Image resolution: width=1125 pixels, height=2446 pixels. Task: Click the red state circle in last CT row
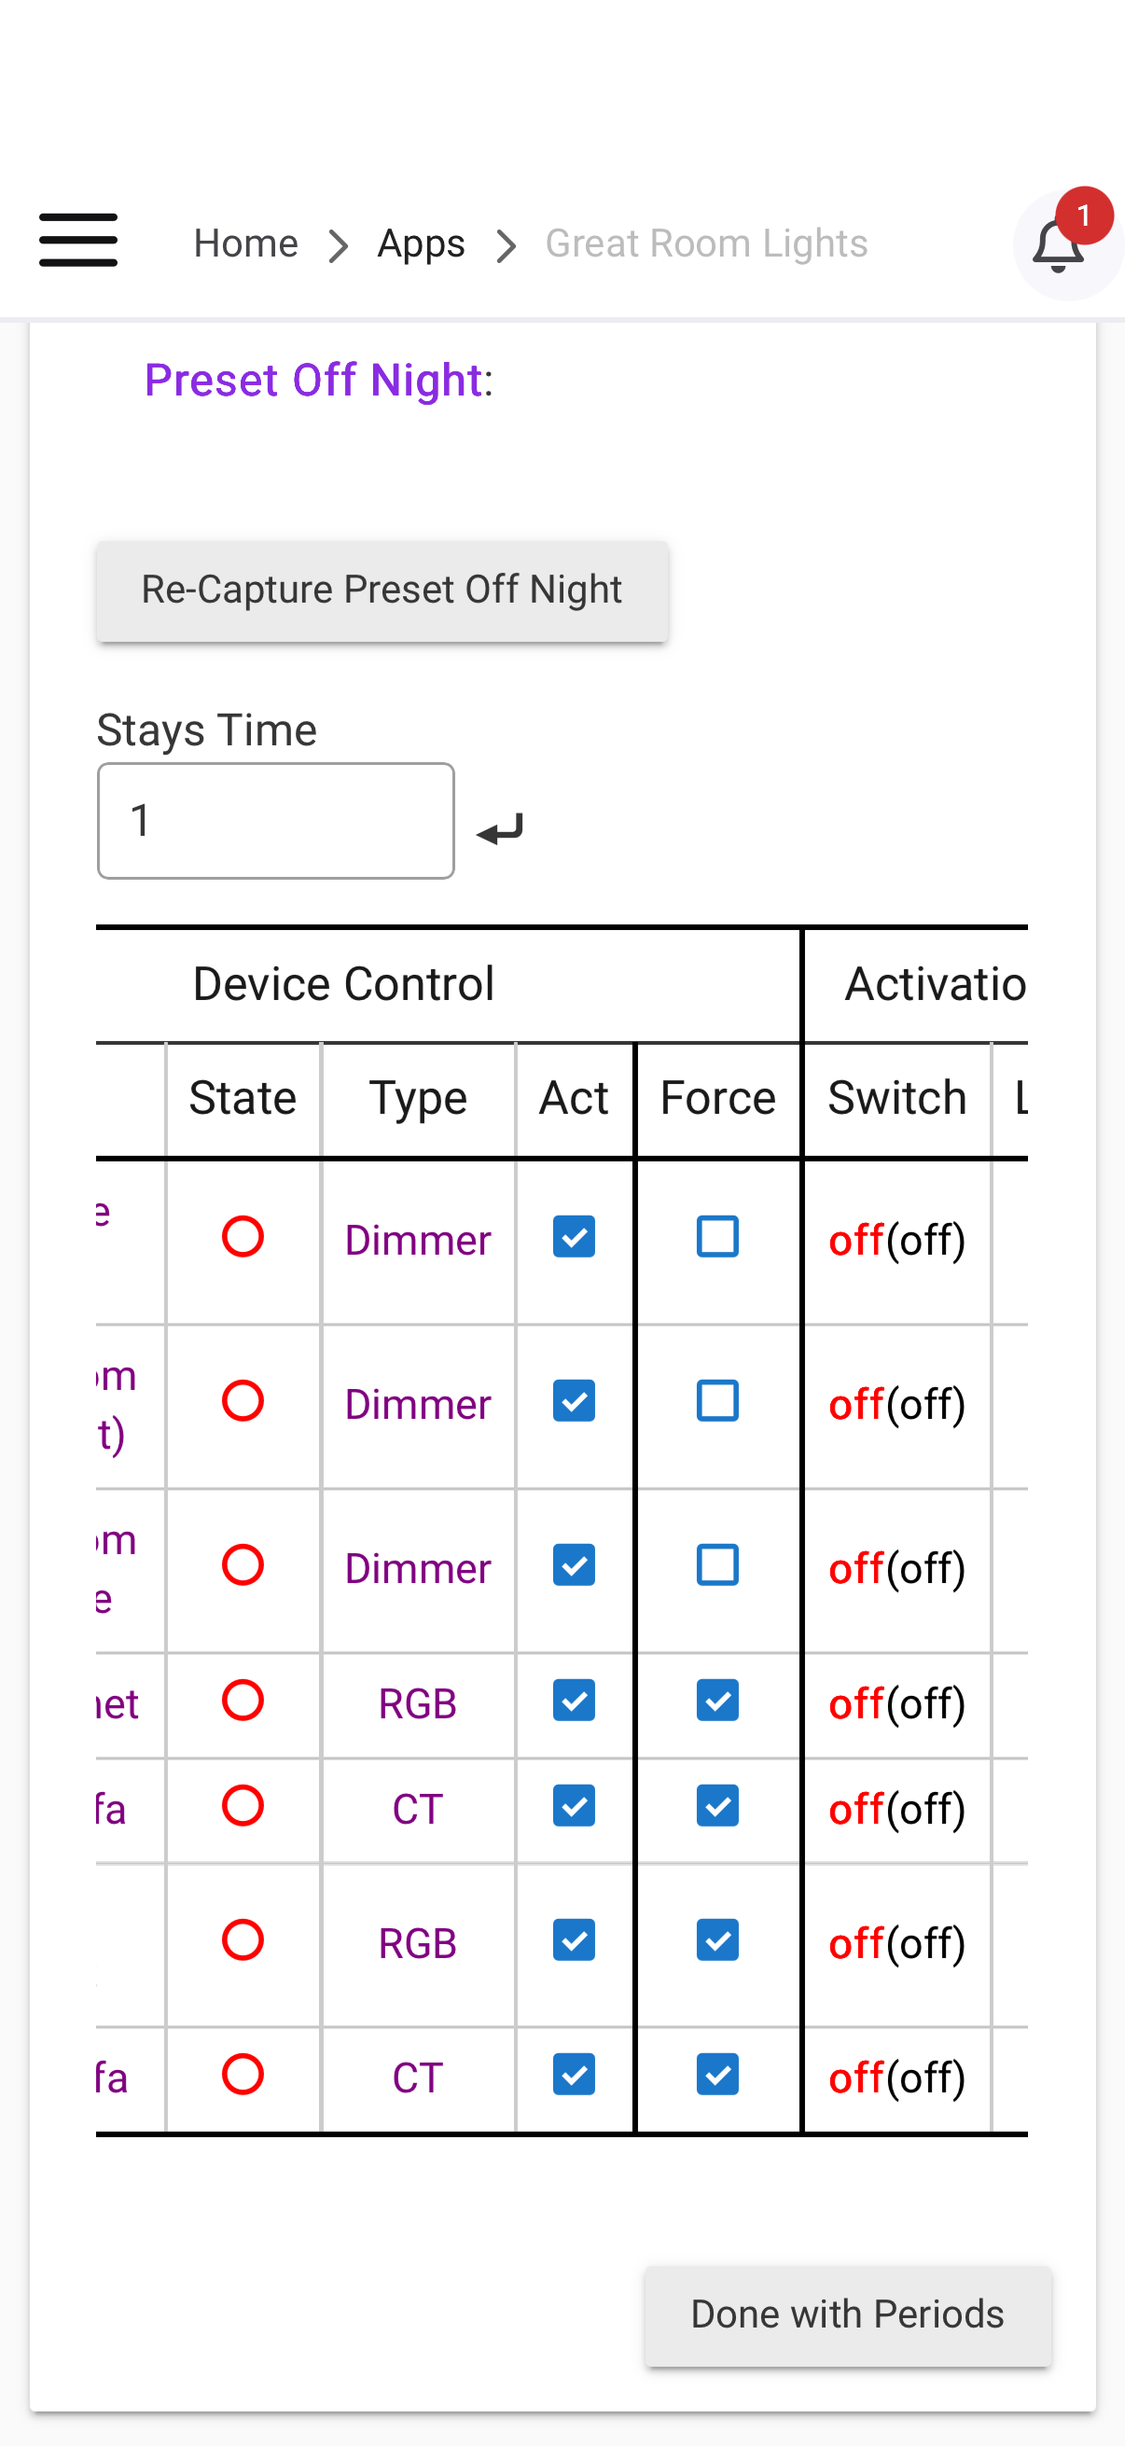coord(243,2074)
